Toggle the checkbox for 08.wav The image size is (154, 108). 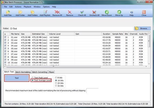pyautogui.click(x=5, y=57)
